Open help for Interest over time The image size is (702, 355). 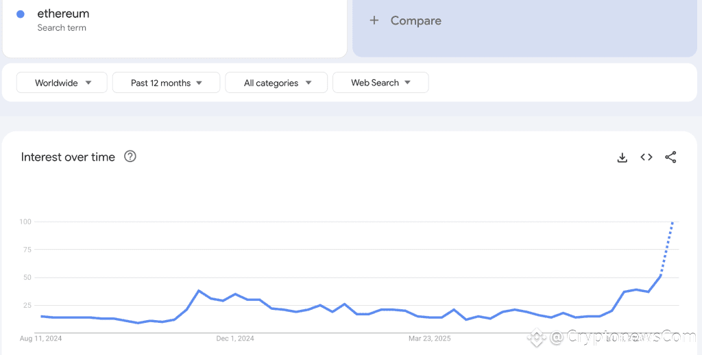(x=130, y=157)
